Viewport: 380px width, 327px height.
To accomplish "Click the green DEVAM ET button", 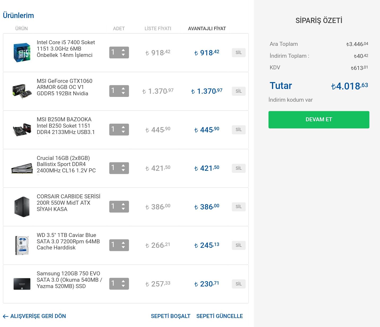I will pos(319,120).
